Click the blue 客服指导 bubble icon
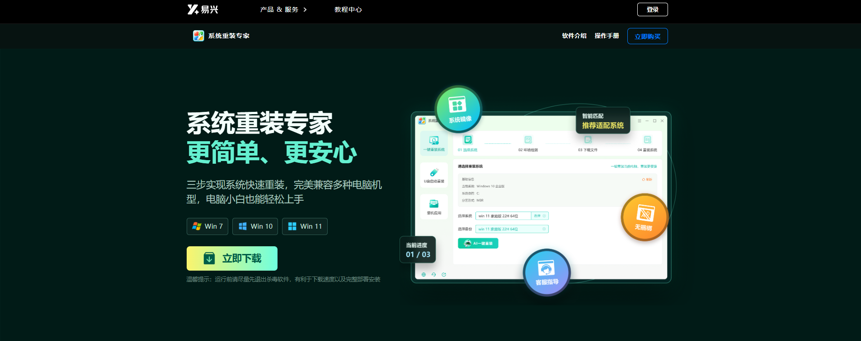This screenshot has width=861, height=341. pyautogui.click(x=547, y=272)
